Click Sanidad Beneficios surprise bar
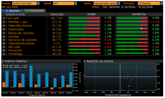 coord(132,36)
